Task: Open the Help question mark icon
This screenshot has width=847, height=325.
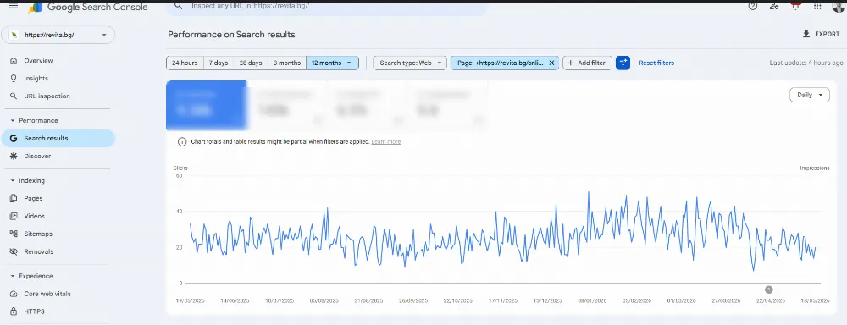Action: click(753, 6)
